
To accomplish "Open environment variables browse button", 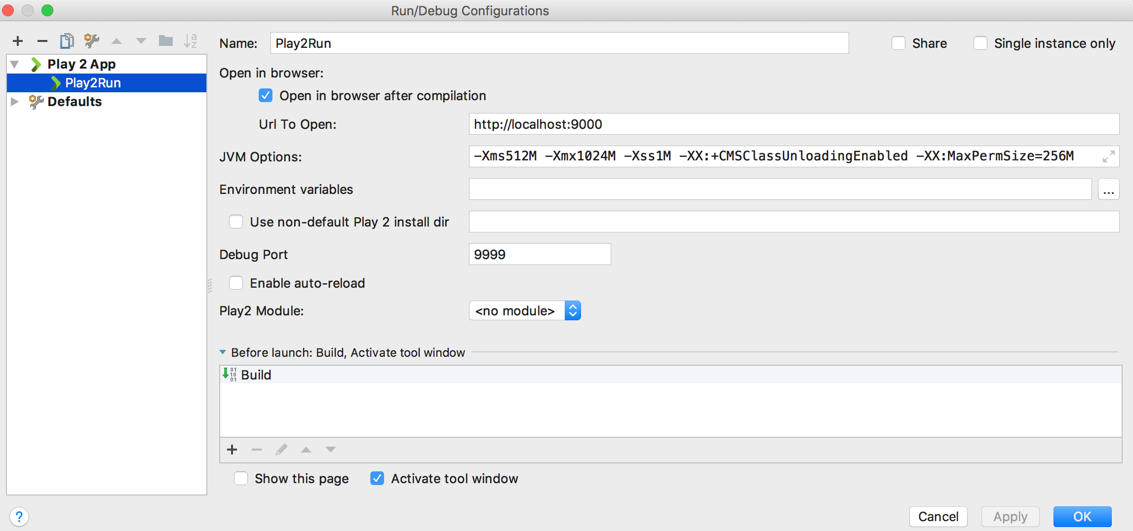I will click(x=1108, y=190).
